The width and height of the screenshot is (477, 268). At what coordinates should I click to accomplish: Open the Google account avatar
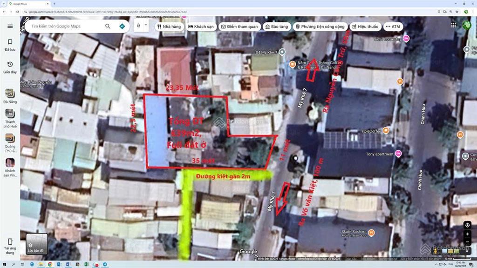tap(467, 25)
